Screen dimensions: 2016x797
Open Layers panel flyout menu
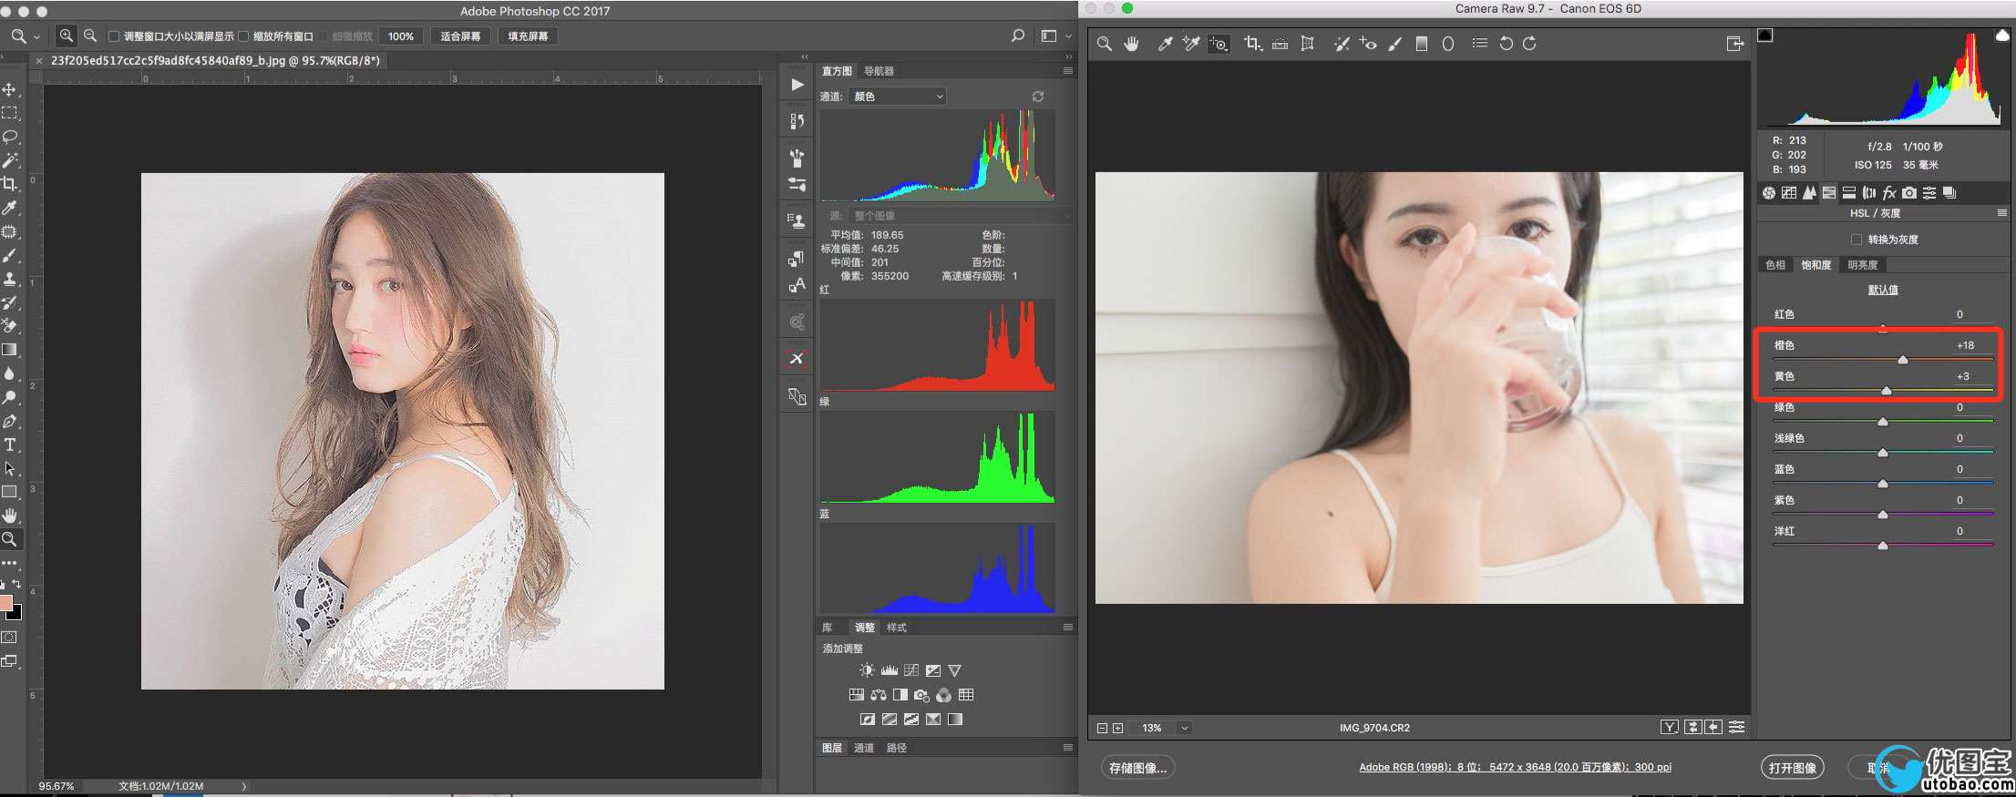1067,747
